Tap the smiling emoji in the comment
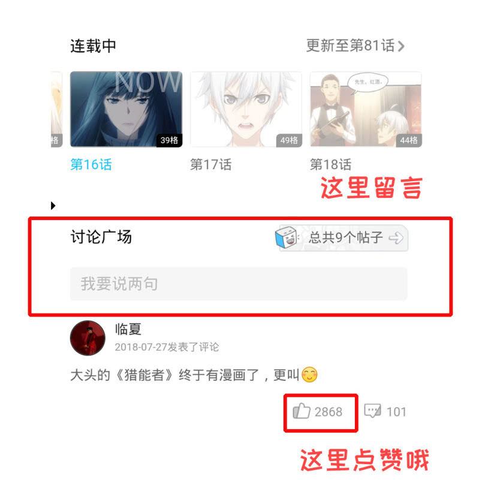 point(309,375)
